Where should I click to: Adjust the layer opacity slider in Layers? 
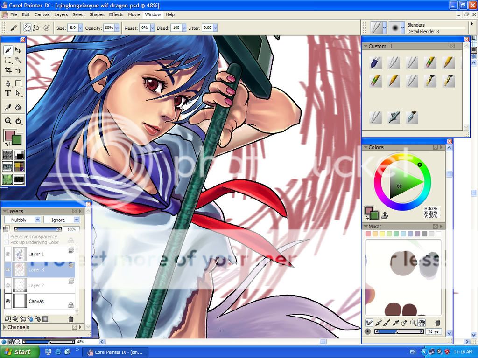coord(38,229)
